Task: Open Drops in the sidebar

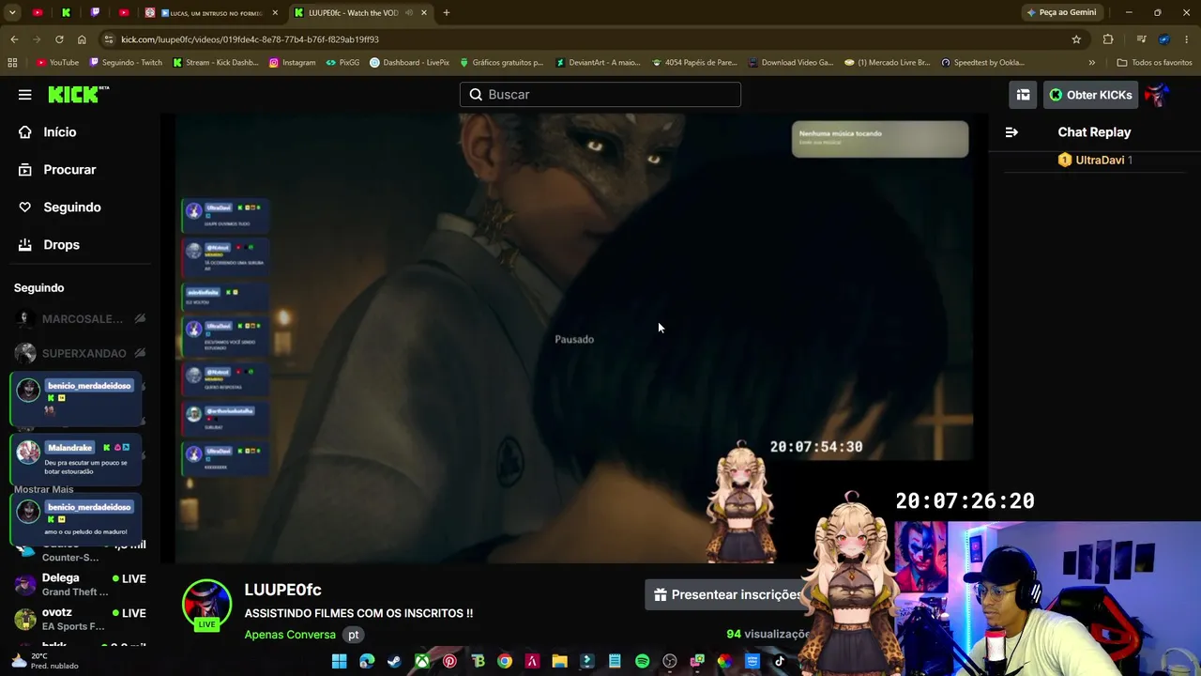Action: click(x=49, y=245)
